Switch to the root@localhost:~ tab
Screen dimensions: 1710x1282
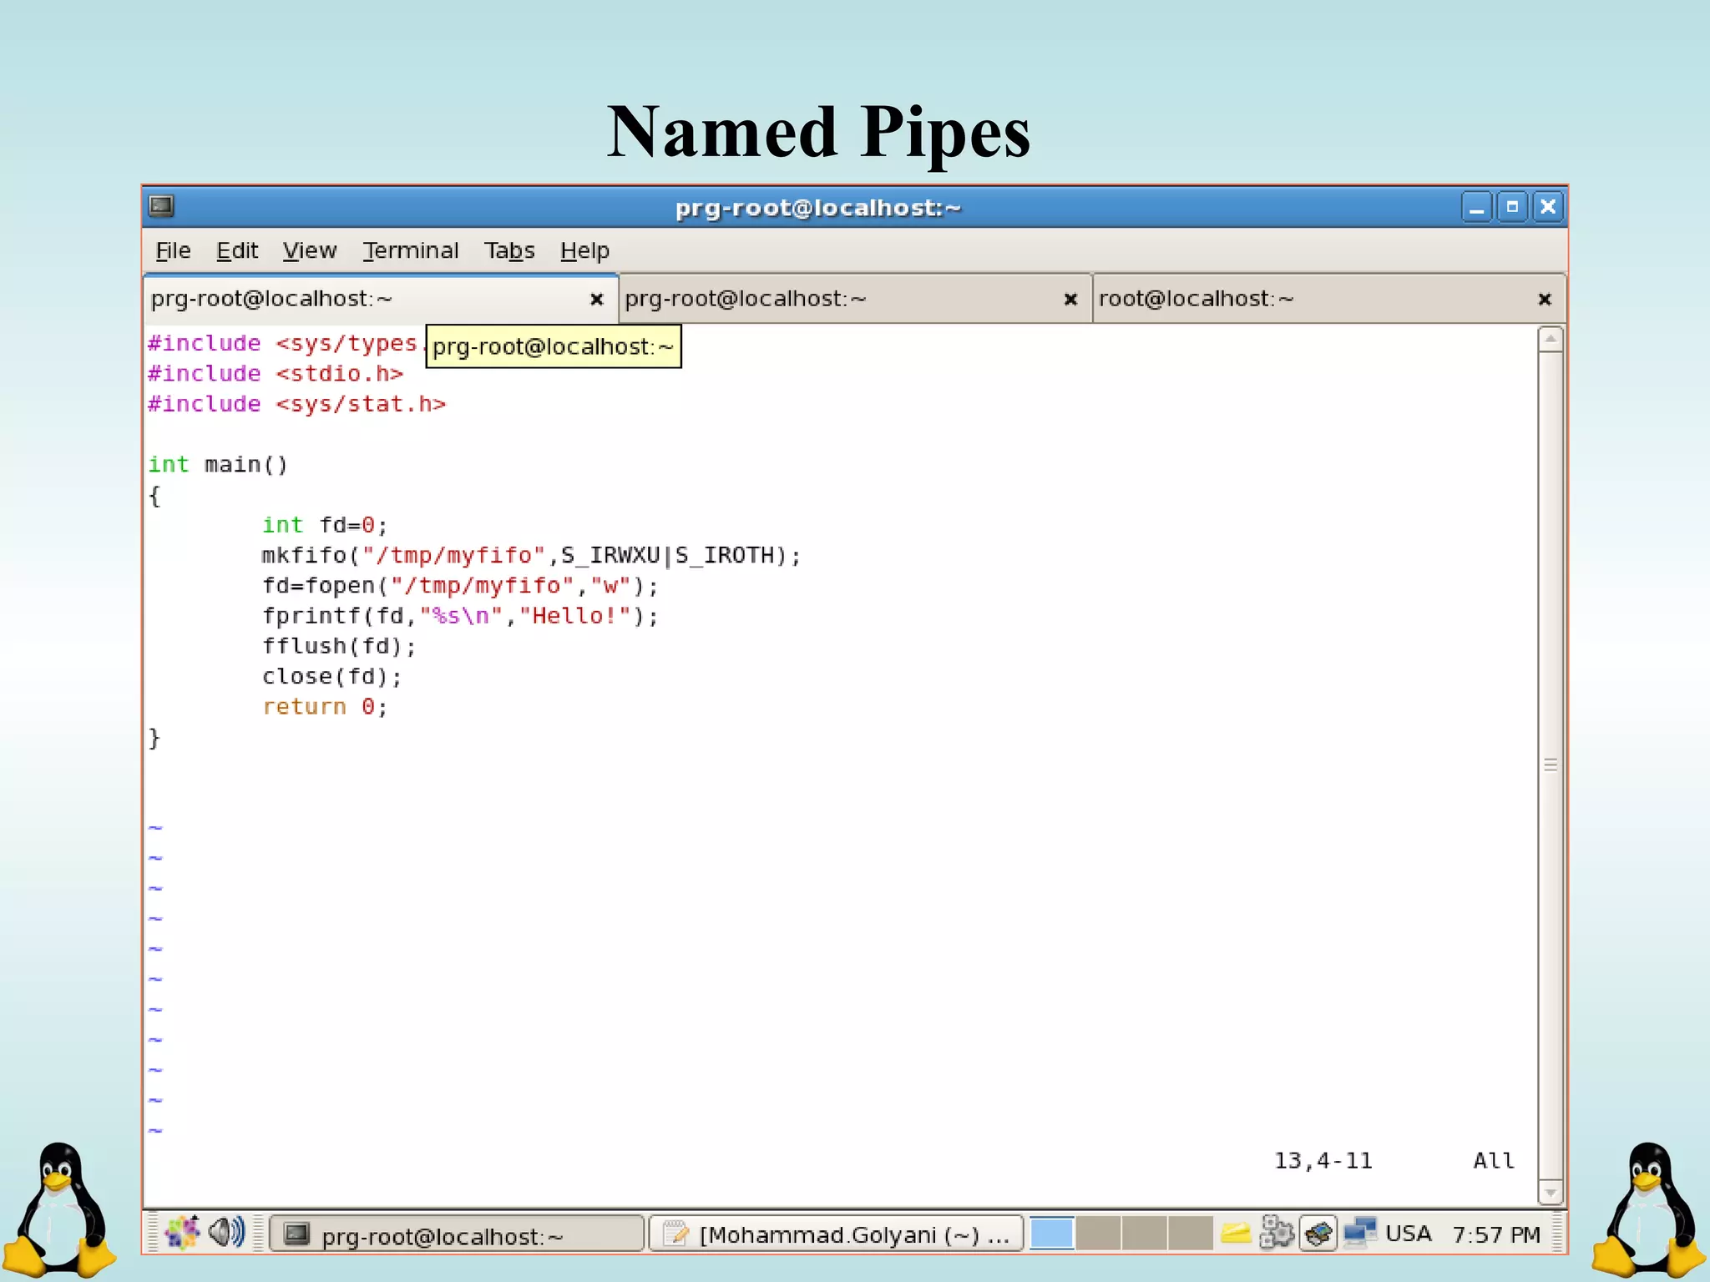point(1328,299)
